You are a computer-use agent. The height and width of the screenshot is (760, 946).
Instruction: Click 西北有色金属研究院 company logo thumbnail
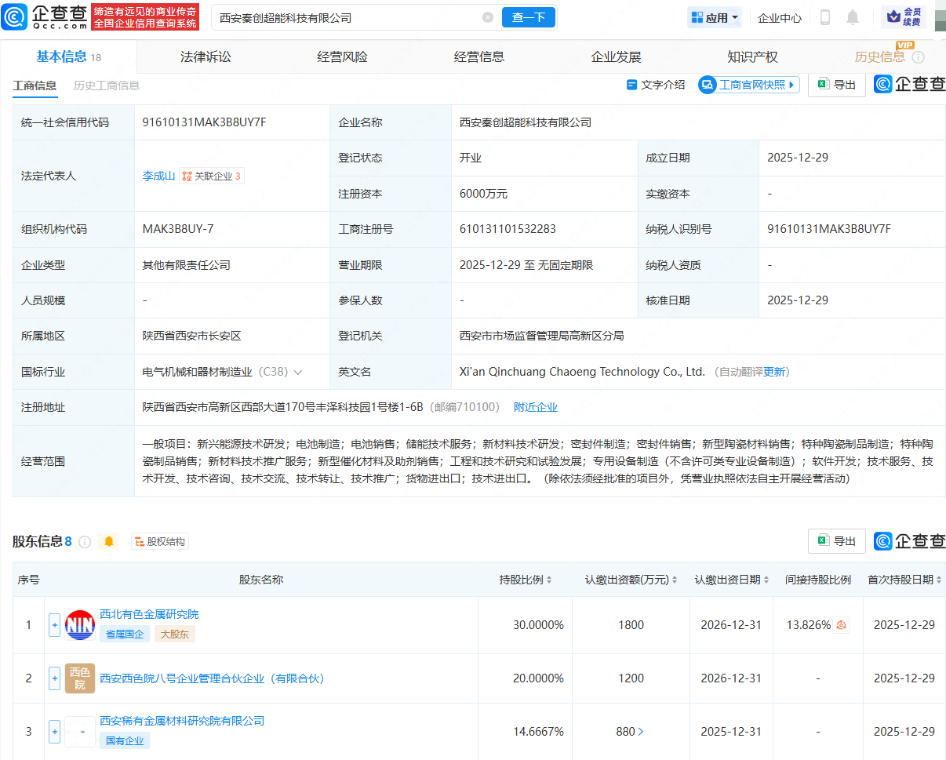click(x=79, y=625)
